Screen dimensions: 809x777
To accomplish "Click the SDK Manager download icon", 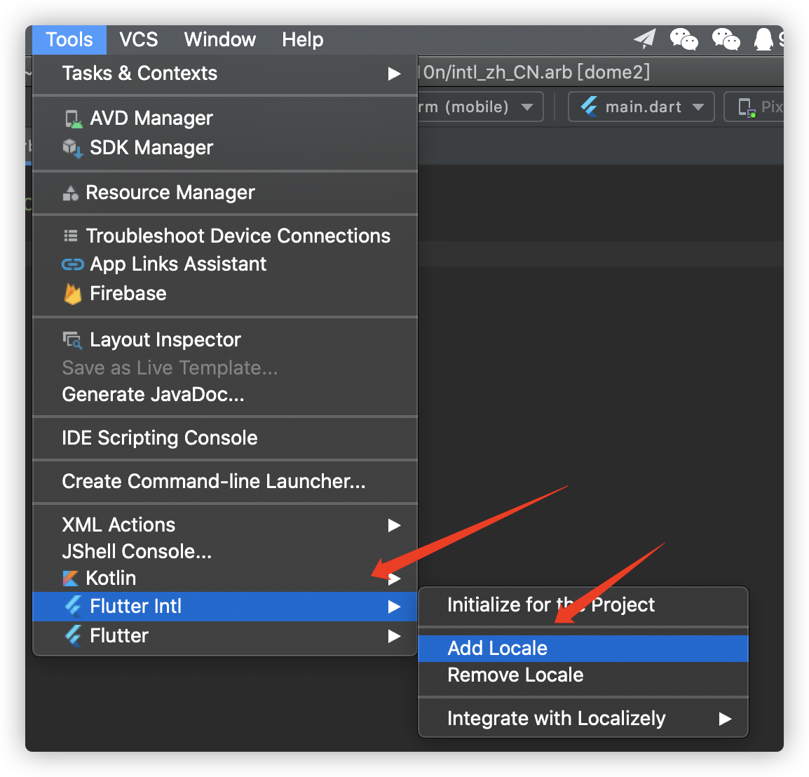I will 72,149.
